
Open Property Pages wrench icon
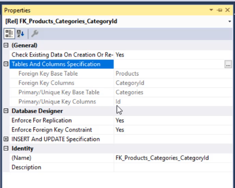tap(35, 33)
